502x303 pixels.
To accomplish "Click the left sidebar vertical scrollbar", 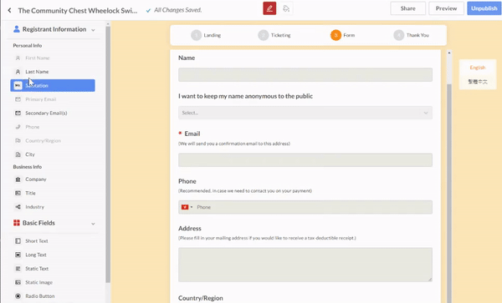I will (x=108, y=154).
